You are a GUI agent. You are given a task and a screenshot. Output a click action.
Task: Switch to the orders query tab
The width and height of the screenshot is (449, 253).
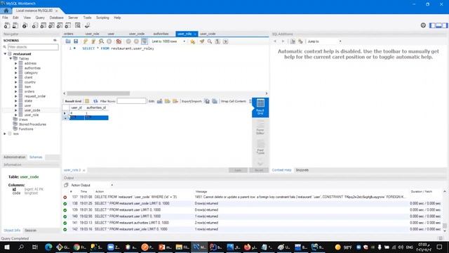tap(69, 34)
